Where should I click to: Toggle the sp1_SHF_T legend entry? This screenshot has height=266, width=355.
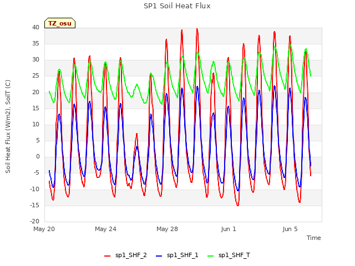[229, 255]
